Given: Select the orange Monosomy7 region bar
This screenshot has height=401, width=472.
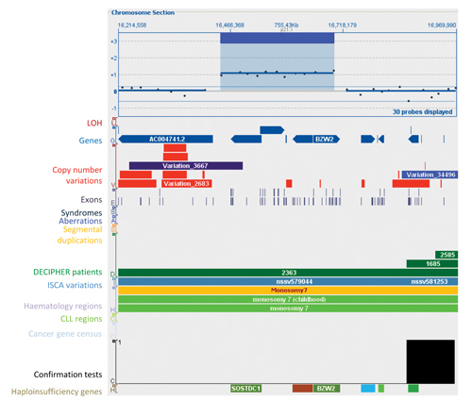Looking at the screenshot, I should pos(288,291).
